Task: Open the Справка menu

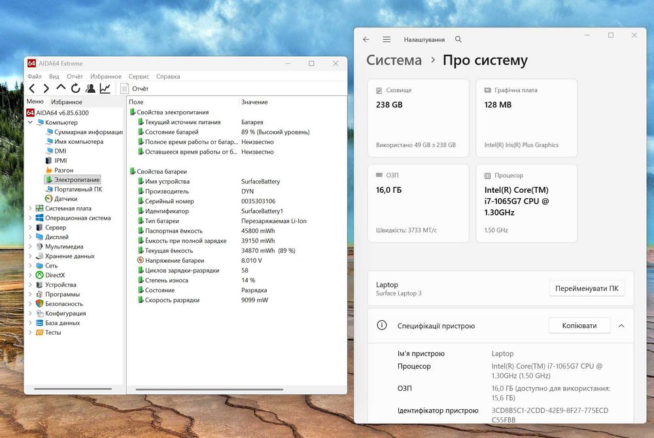Action: pos(168,76)
